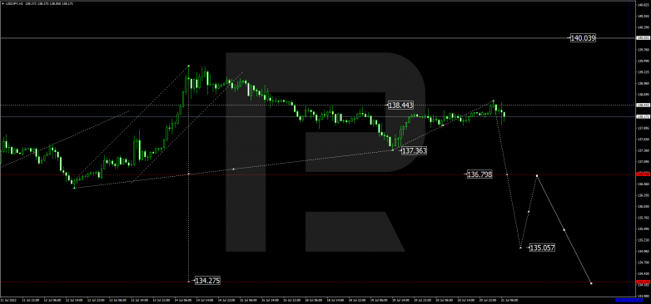Select the 134.275 bottom target label
This screenshot has height=304, width=651.
pos(207,282)
